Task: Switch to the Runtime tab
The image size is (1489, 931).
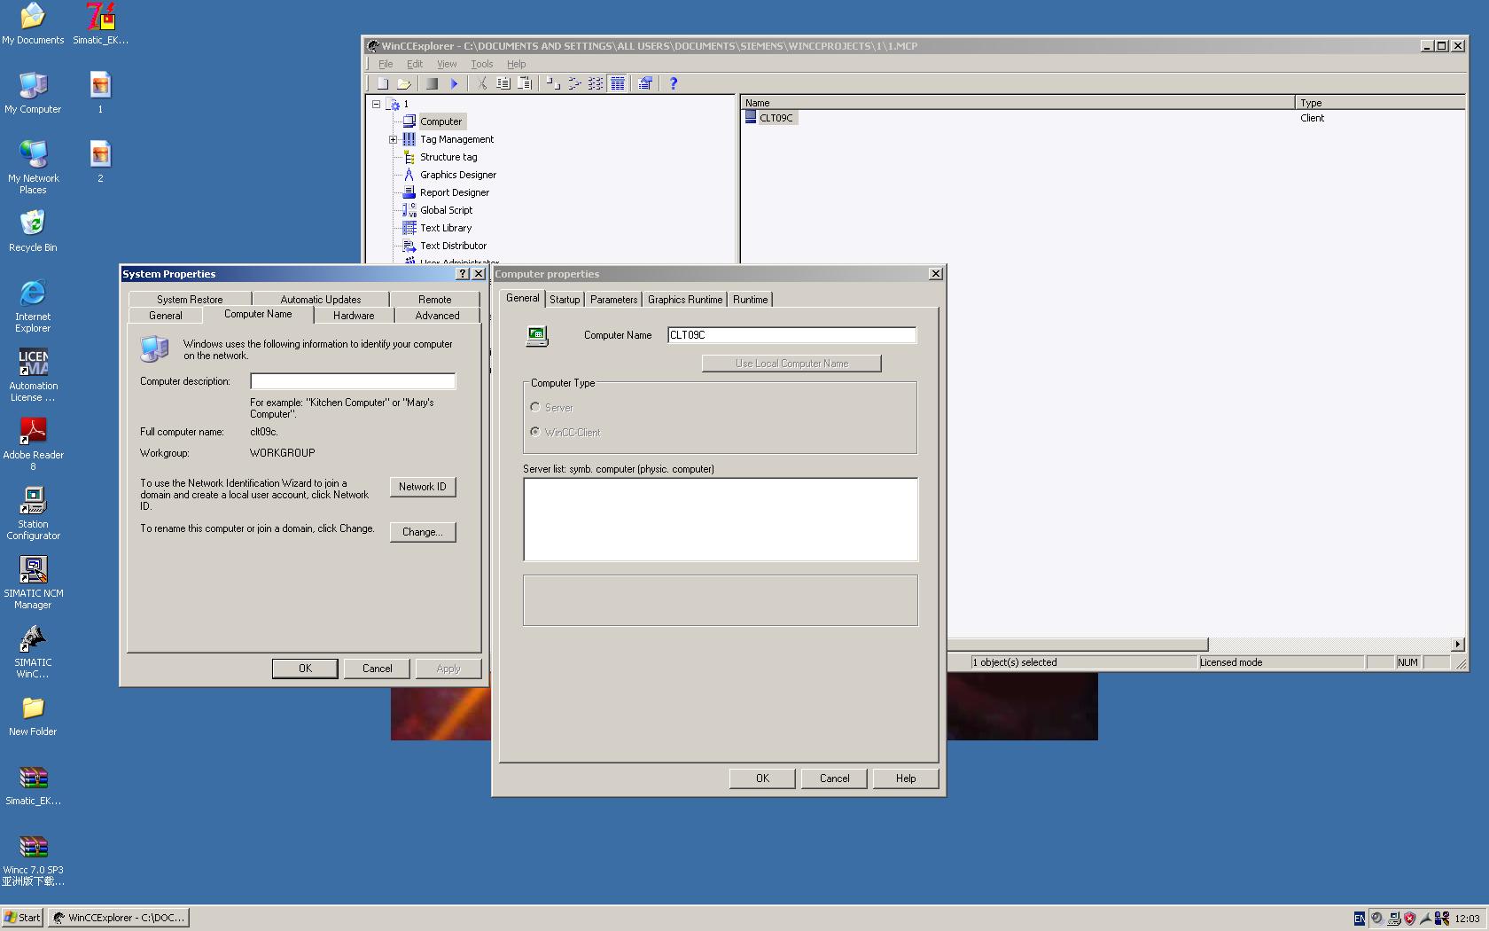Action: point(750,300)
